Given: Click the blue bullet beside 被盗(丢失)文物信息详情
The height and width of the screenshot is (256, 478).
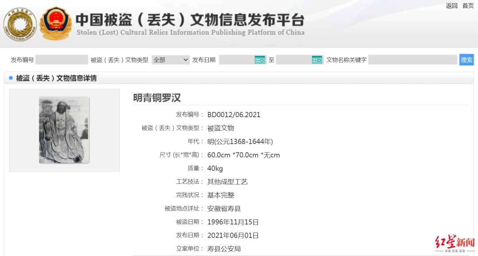Looking at the screenshot, I should tap(11, 78).
